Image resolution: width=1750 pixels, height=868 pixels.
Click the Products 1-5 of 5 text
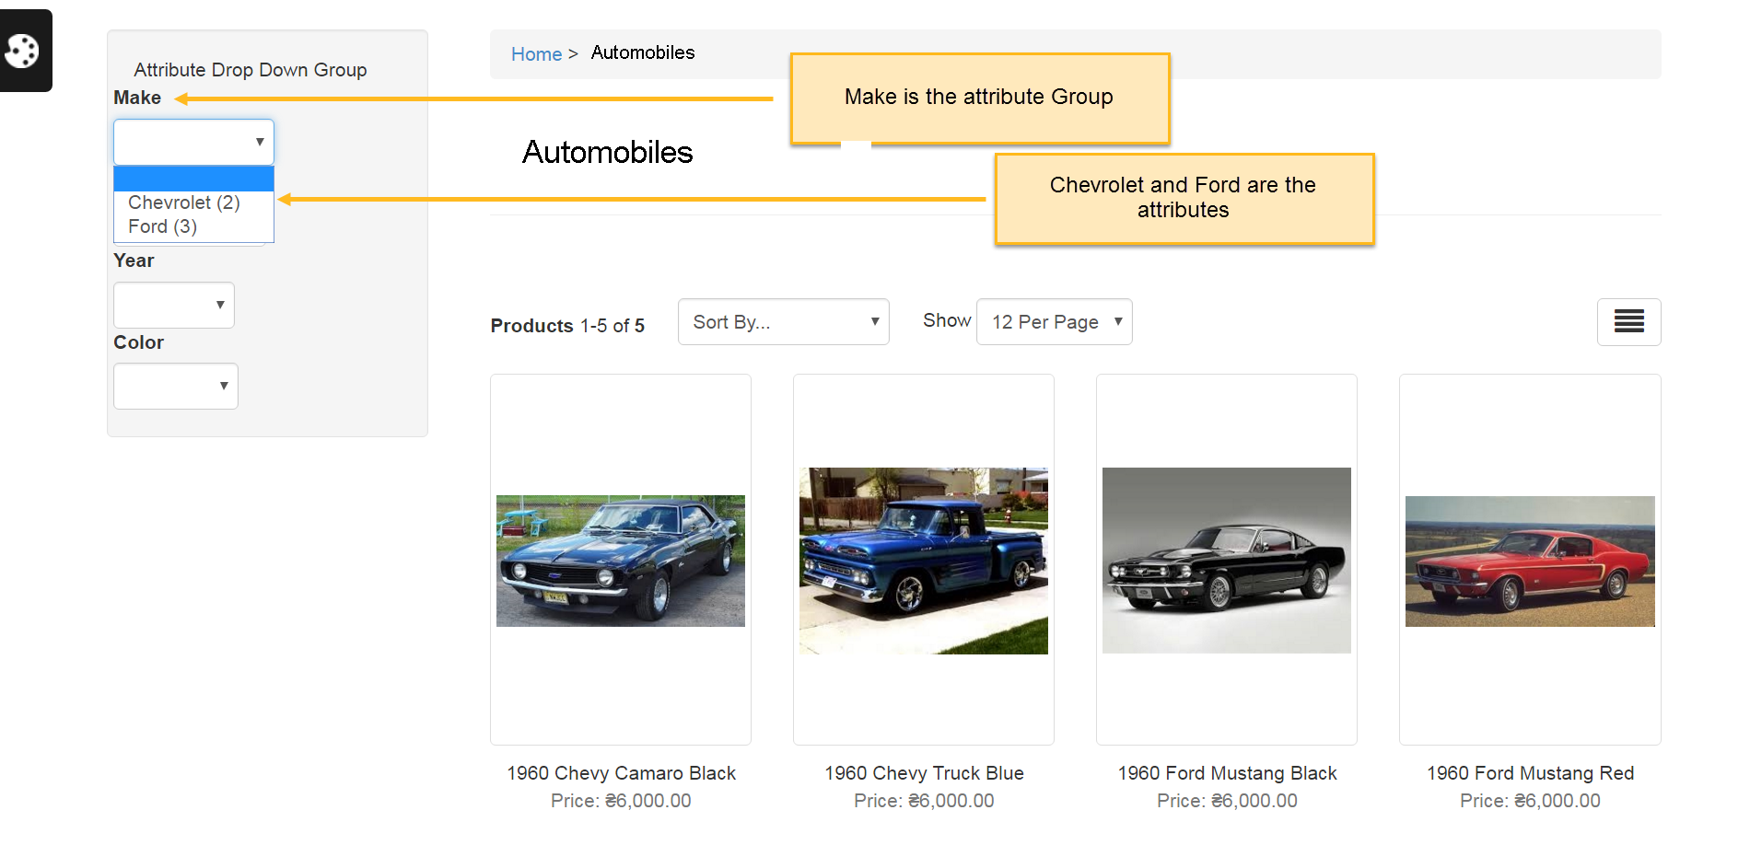(567, 326)
